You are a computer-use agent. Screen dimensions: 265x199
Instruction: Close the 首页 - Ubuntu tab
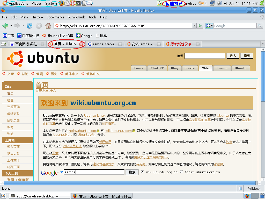tap(81, 44)
